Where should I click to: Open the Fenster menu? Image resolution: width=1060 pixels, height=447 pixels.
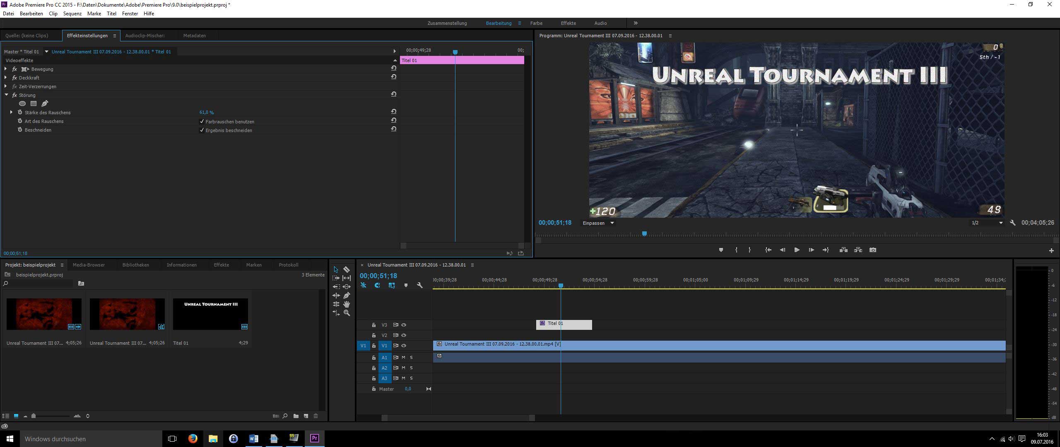[130, 14]
